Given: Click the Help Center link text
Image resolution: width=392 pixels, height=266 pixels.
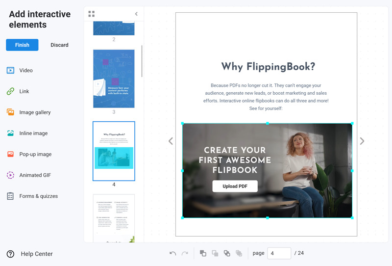Looking at the screenshot, I should [37, 254].
